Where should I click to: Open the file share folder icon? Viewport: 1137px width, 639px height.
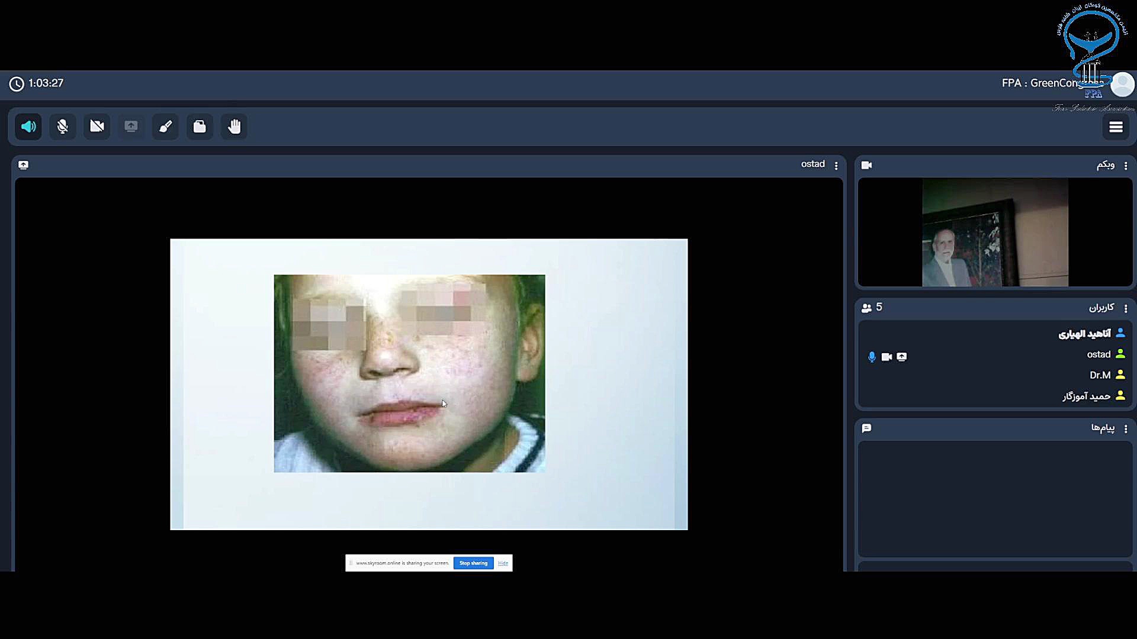(200, 127)
